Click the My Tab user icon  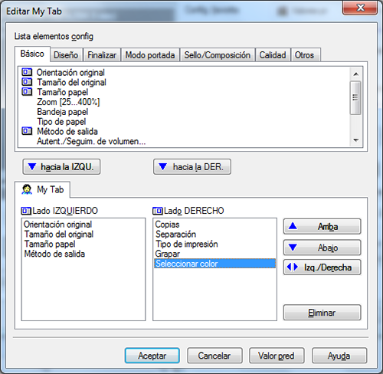point(27,189)
